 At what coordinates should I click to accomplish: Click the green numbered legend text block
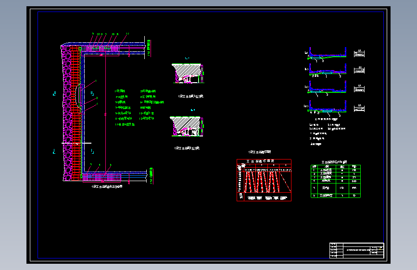click(139, 108)
